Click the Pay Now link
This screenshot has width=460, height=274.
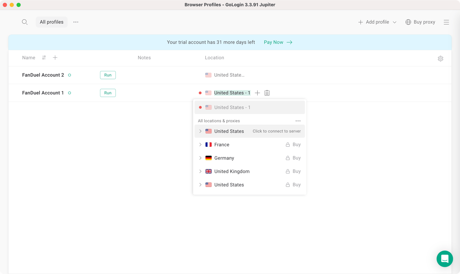click(x=274, y=42)
